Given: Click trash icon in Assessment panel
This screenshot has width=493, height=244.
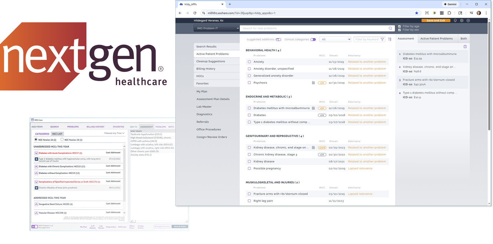Looking at the screenshot, I should coord(465,47).
